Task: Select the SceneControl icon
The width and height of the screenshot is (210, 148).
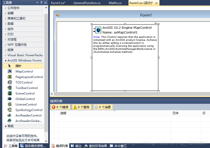Action: coord(10,93)
